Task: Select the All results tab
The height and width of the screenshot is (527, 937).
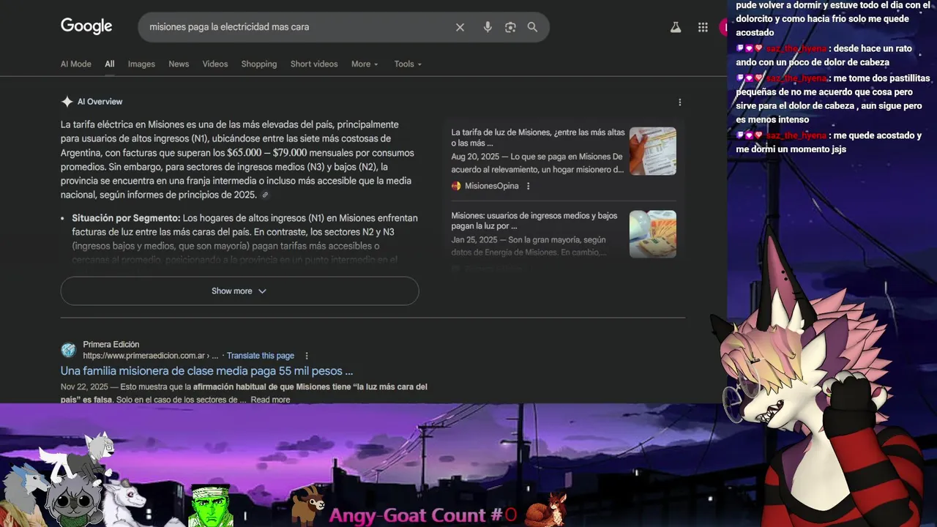Action: click(109, 64)
